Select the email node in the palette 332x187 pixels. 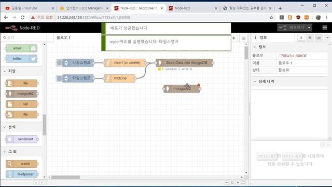pyautogui.click(x=21, y=48)
